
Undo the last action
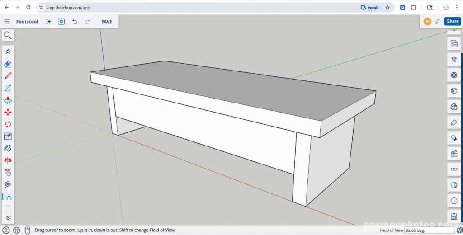click(75, 22)
